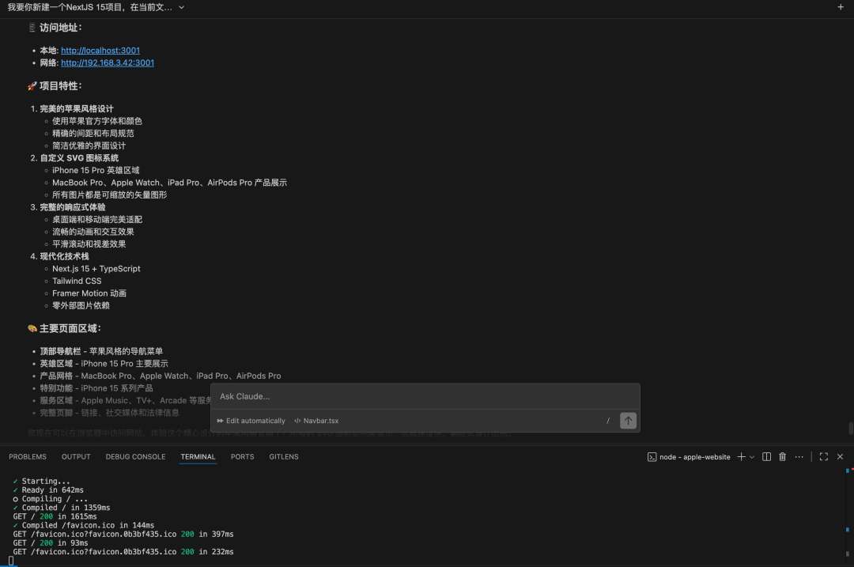Maximize the terminal panel size
The height and width of the screenshot is (567, 854).
pyautogui.click(x=823, y=456)
